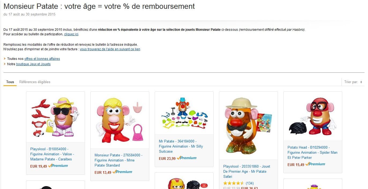Image resolution: width=368 pixels, height=189 pixels.
Task: Follow the 'offres et bonnes affaires' link
Action: click(42, 59)
